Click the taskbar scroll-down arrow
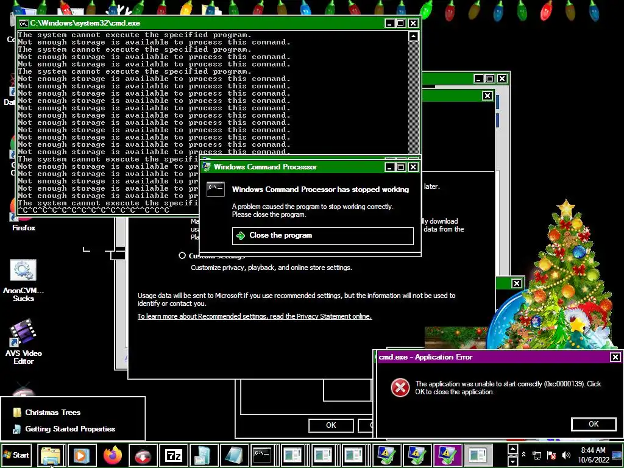Viewport: 624px width, 468px height. pyautogui.click(x=512, y=461)
